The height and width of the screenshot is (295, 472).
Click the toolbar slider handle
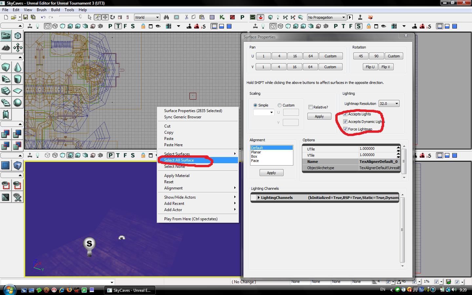pos(80,17)
